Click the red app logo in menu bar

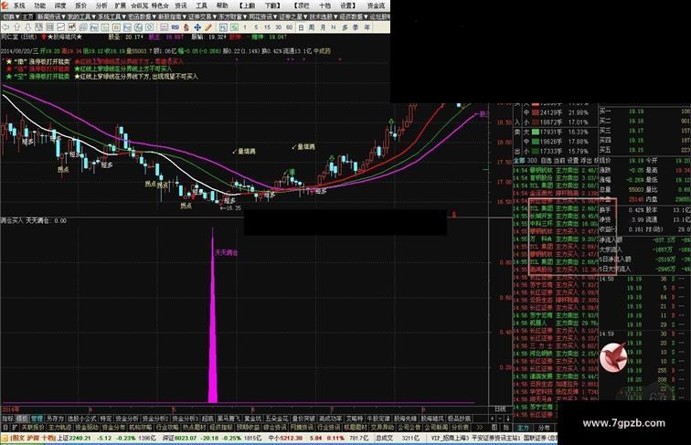coord(5,5)
